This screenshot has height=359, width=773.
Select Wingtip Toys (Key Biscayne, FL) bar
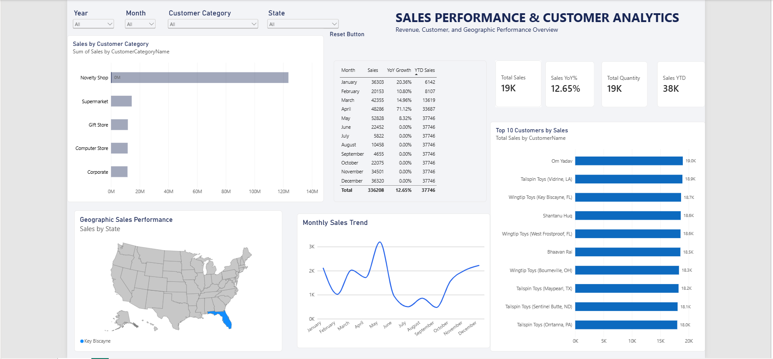628,197
